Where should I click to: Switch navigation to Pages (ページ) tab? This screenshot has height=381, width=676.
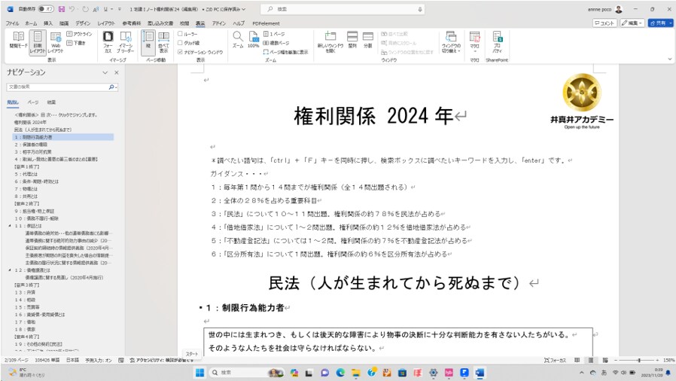[33, 102]
